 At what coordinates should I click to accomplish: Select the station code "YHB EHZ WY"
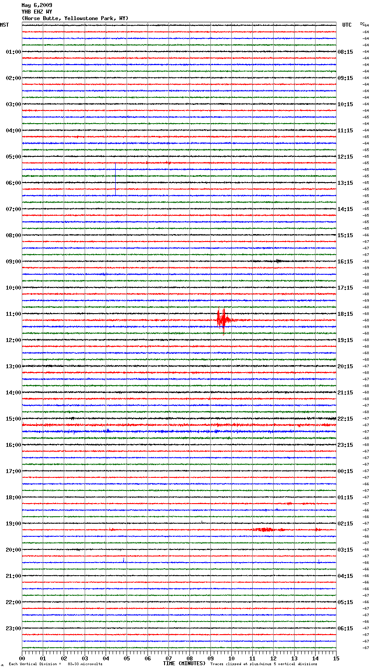(x=37, y=12)
